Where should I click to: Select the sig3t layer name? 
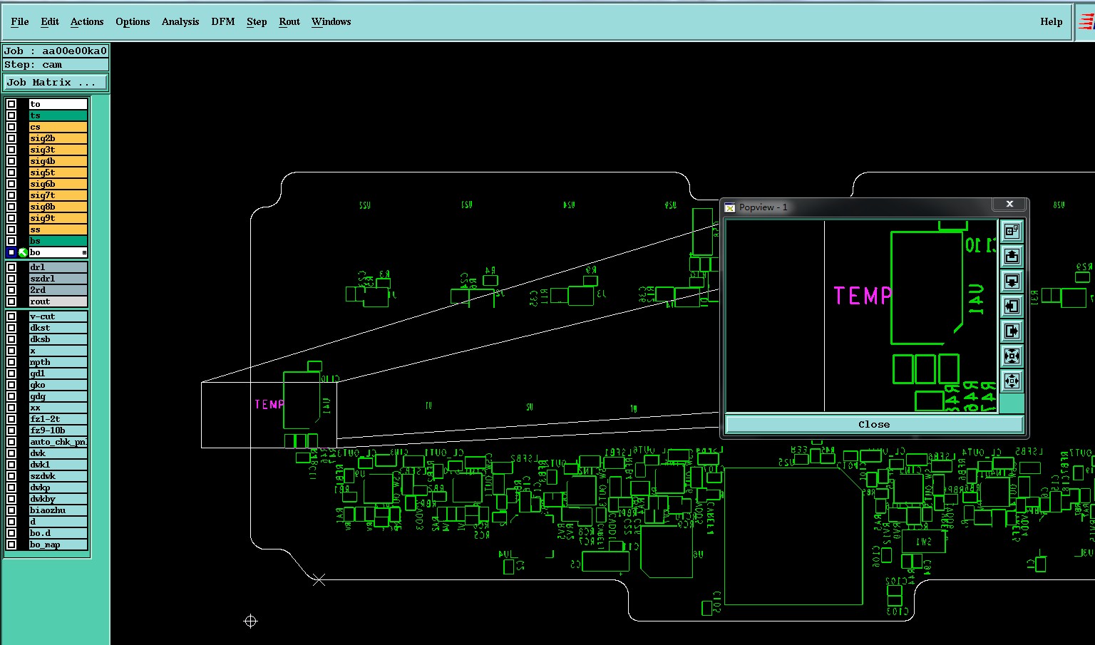[58, 150]
